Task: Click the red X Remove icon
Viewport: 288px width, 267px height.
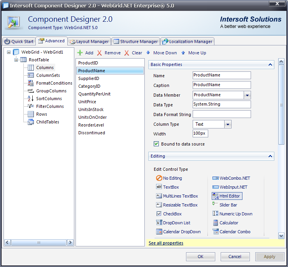Action: tap(99, 53)
